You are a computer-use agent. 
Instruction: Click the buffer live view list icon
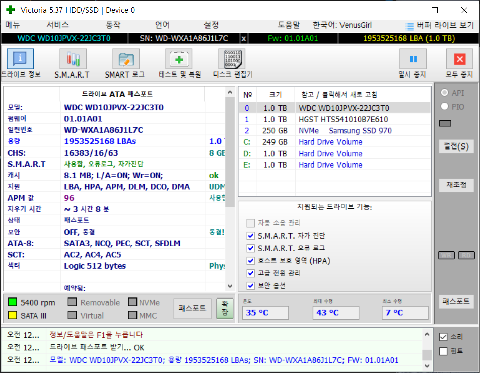point(409,26)
